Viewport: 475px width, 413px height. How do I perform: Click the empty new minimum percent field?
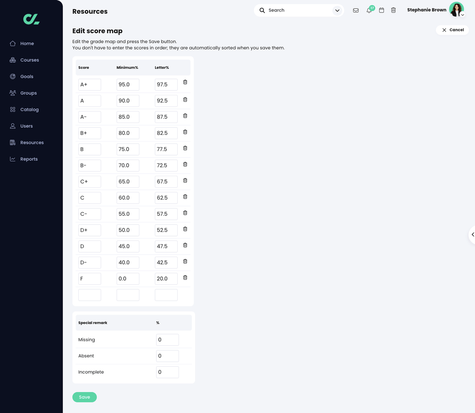click(x=128, y=295)
